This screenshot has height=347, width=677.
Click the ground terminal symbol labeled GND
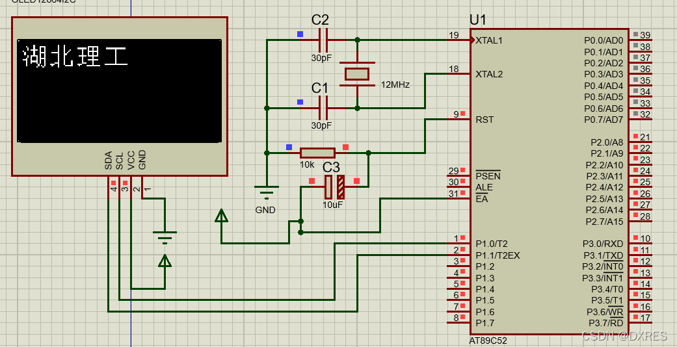[x=267, y=192]
